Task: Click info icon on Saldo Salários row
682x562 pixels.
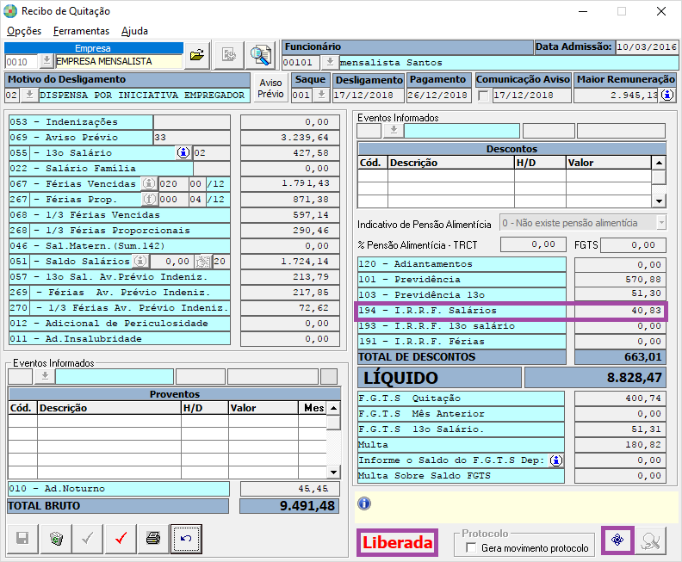Action: click(x=140, y=262)
